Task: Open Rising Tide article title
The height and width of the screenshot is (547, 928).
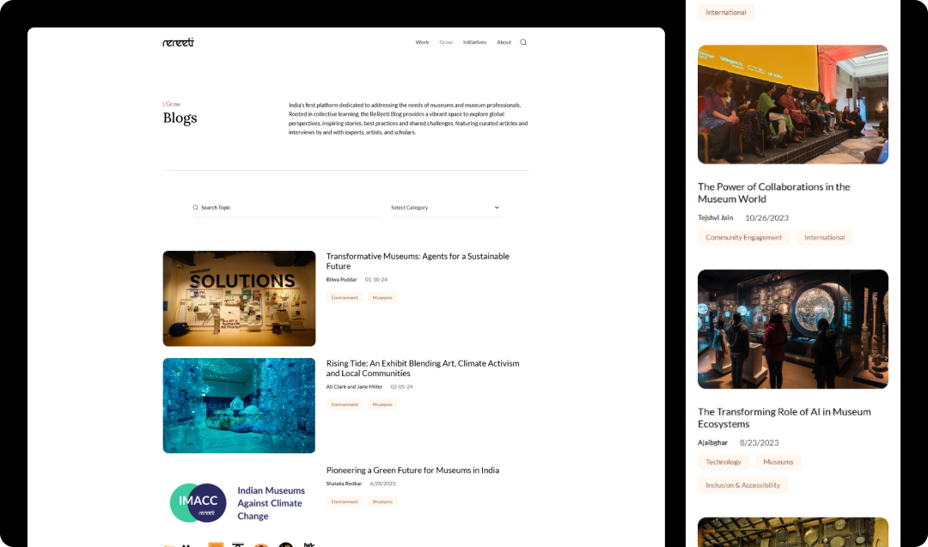Action: (423, 368)
